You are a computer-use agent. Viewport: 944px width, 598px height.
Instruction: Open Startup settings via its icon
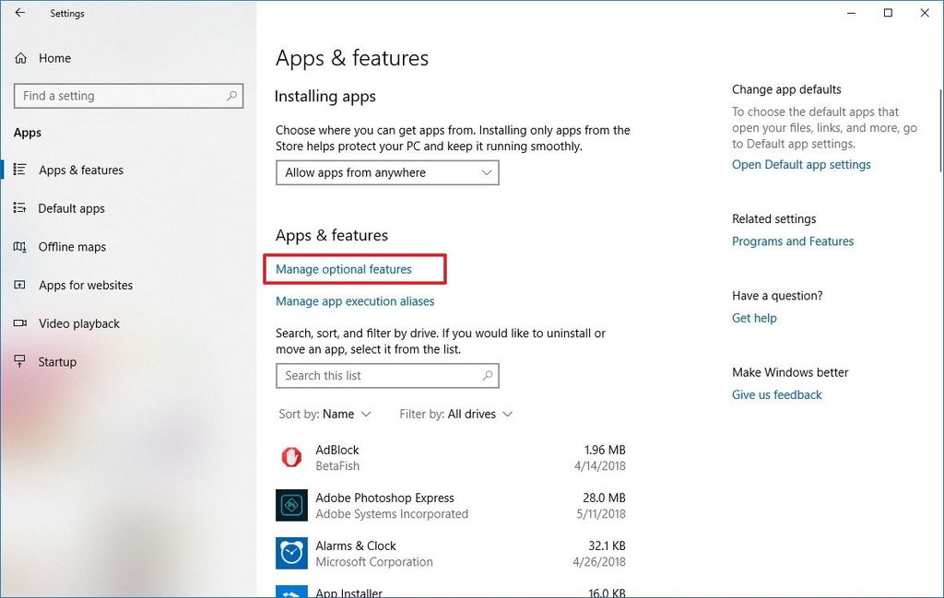coord(19,361)
